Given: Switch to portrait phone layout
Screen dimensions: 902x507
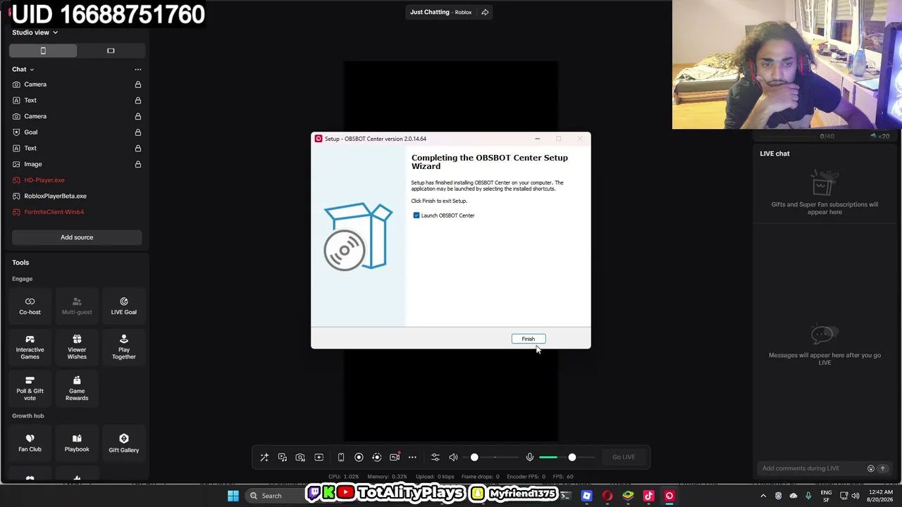Looking at the screenshot, I should pyautogui.click(x=43, y=51).
